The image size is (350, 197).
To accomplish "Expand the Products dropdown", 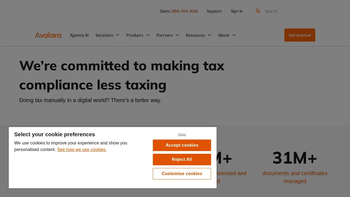I will [x=138, y=35].
